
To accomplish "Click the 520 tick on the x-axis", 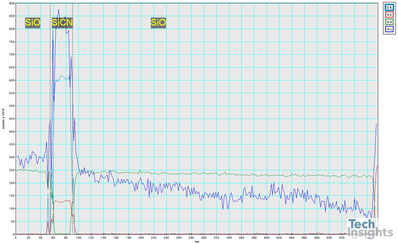I will pos(342,237).
